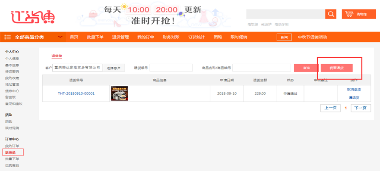Focus the top search input field
This screenshot has width=380, height=171.
(x=286, y=14)
